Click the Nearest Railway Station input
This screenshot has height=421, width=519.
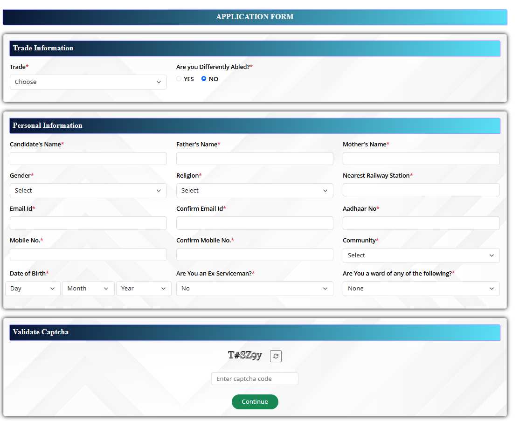tap(421, 190)
